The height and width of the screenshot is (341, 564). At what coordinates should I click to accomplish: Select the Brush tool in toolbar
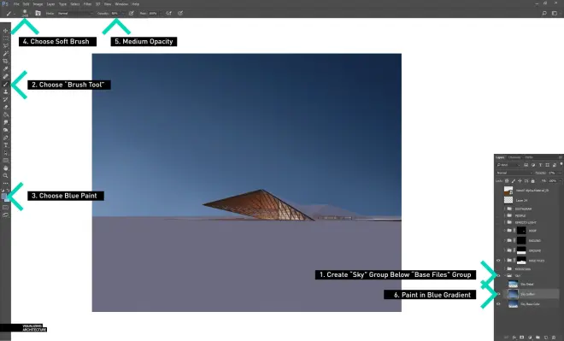[5, 84]
